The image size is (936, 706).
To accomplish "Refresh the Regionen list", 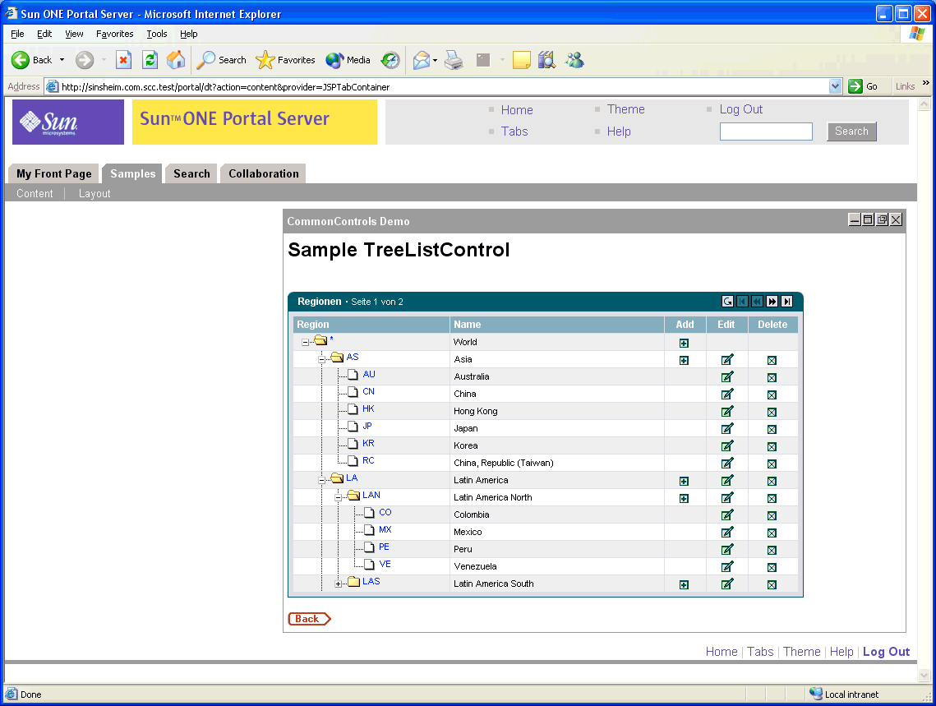I will 727,302.
